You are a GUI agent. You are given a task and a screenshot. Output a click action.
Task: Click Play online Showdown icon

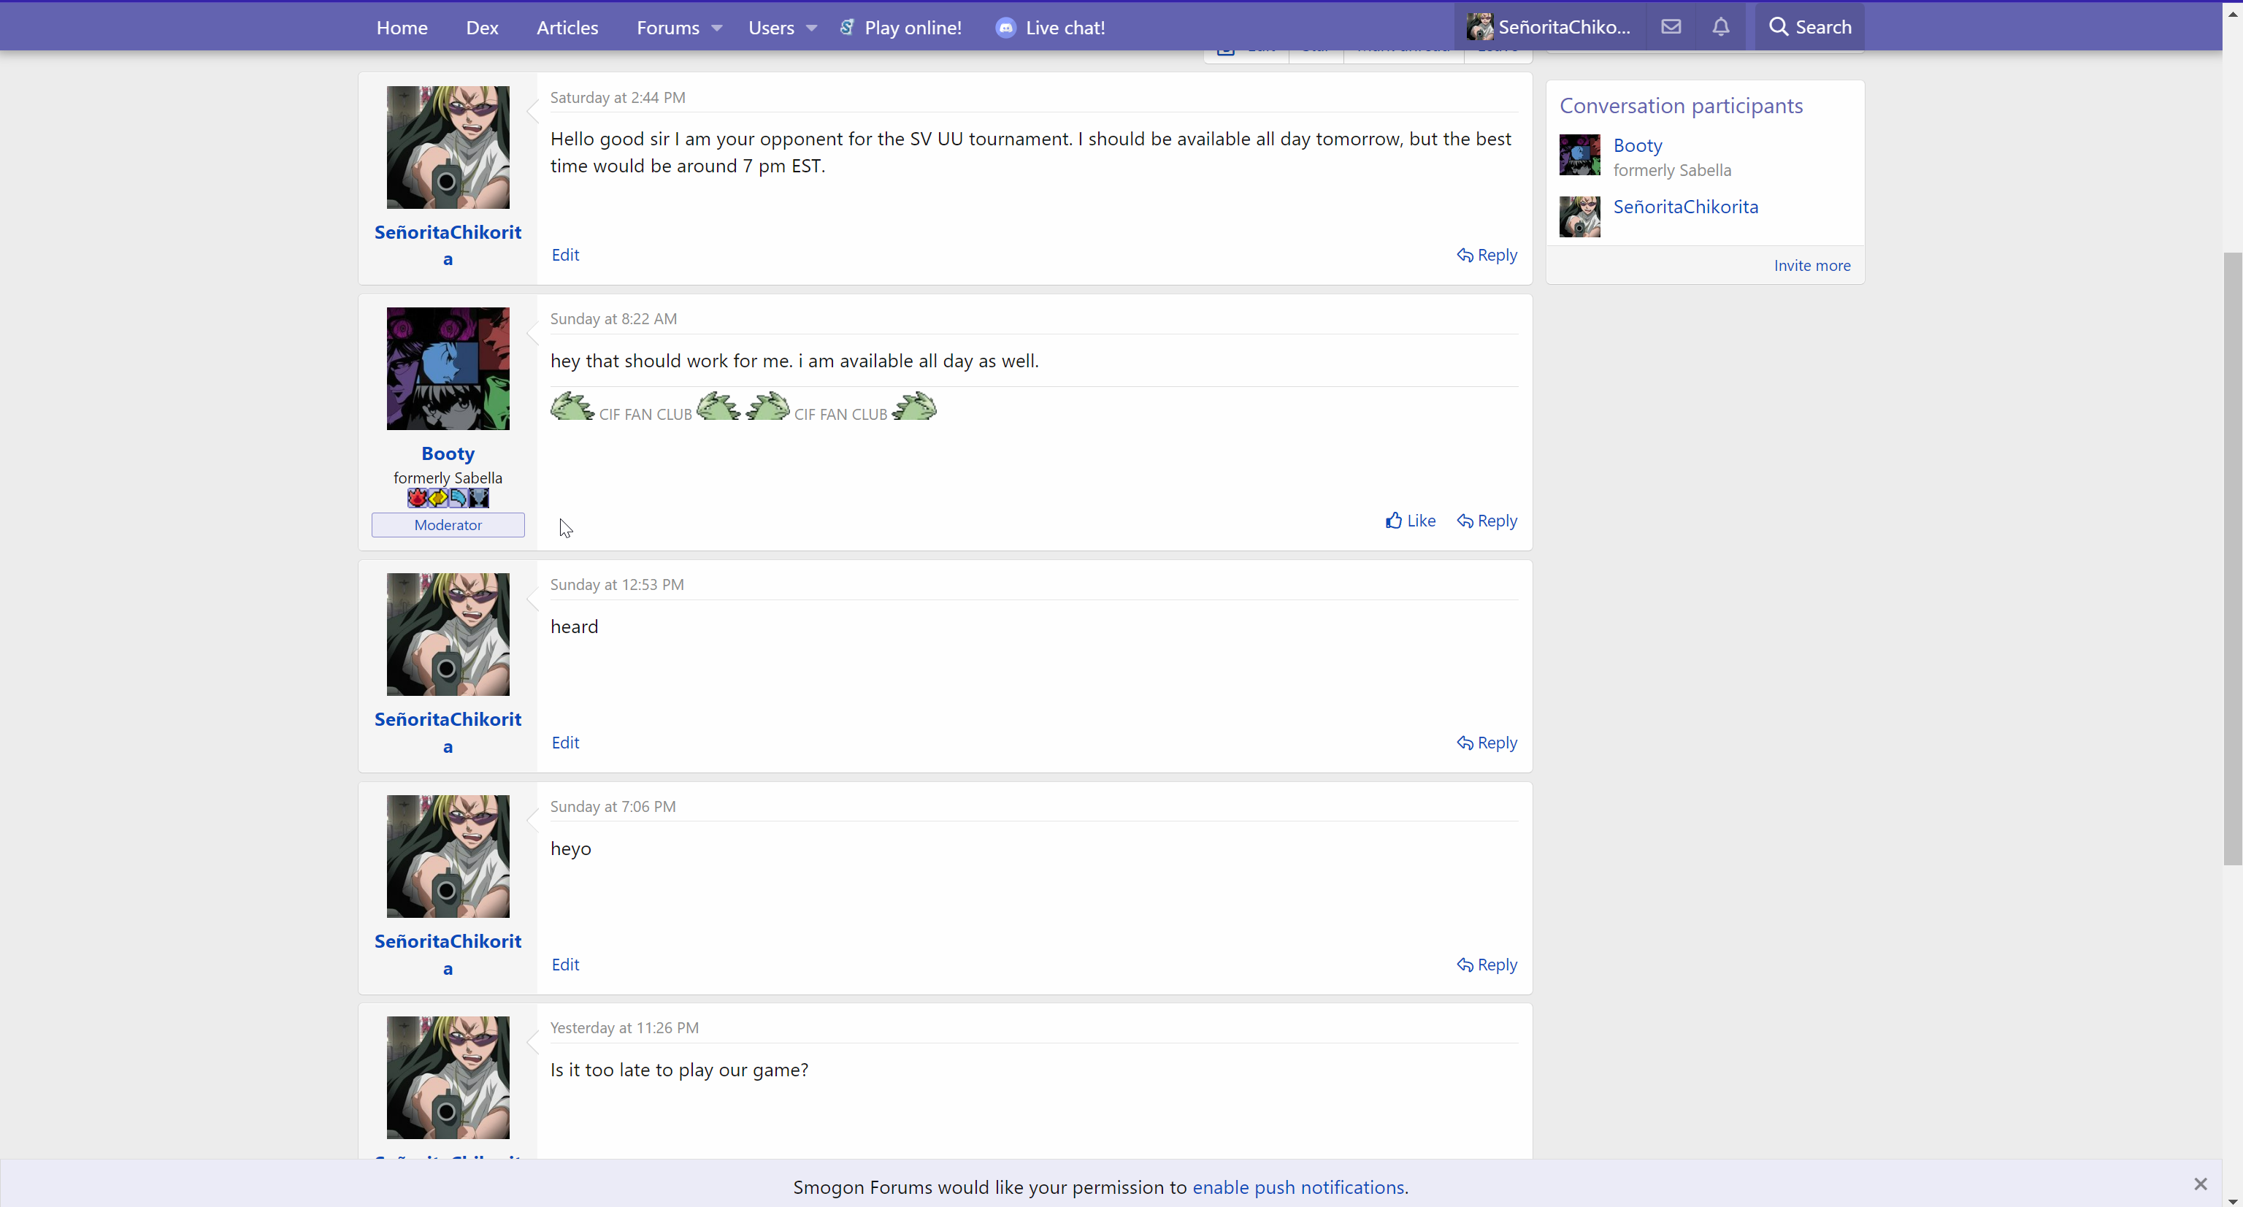point(846,28)
